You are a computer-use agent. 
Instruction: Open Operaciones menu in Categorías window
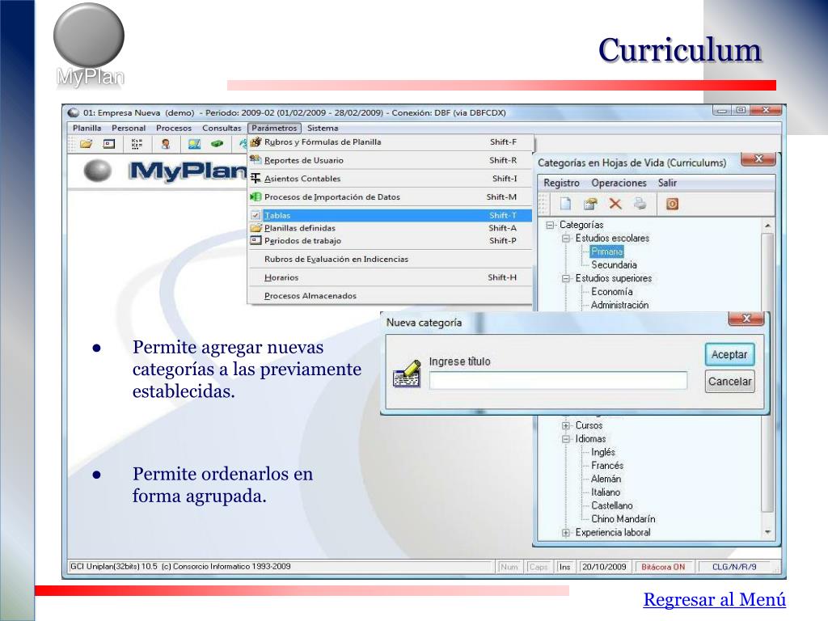[x=619, y=183]
